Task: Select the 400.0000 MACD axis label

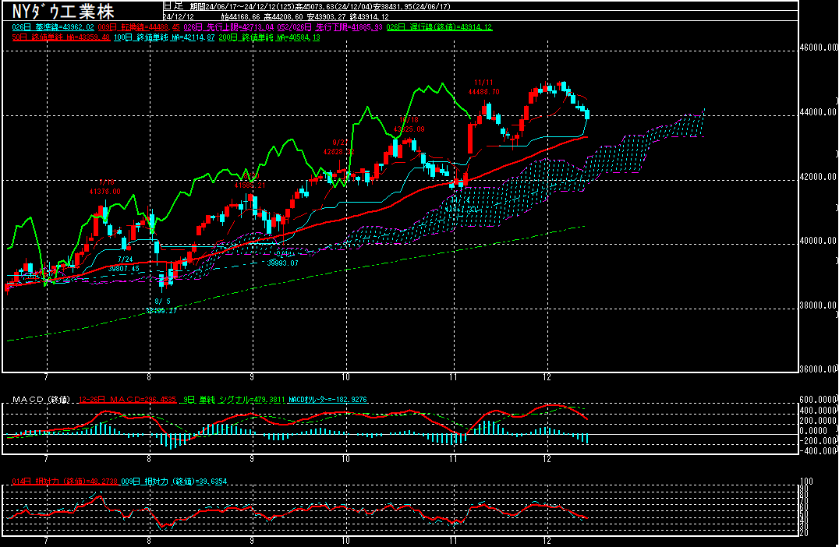Action: tap(819, 410)
